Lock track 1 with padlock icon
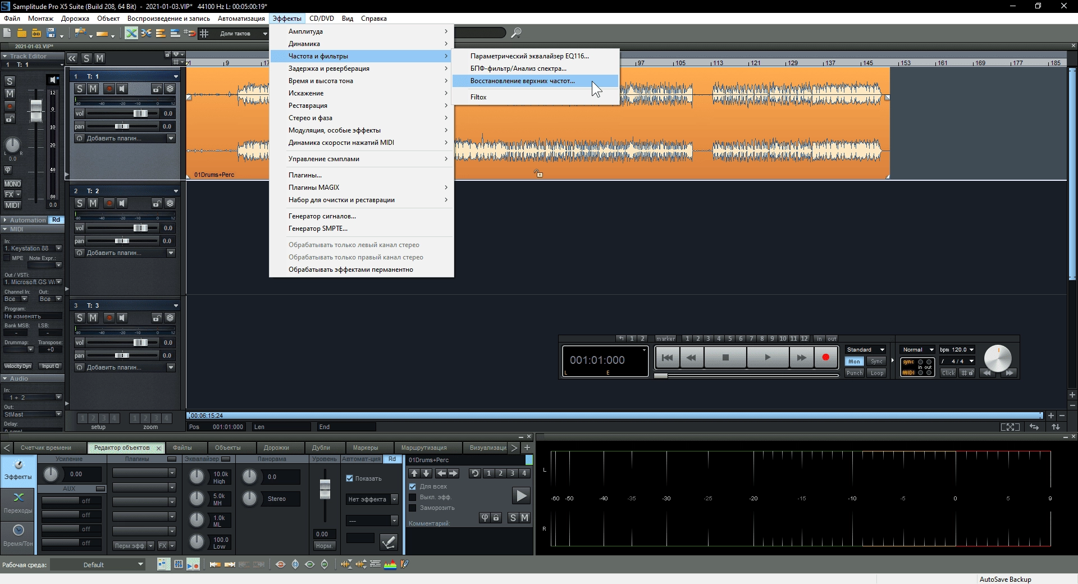 (157, 89)
